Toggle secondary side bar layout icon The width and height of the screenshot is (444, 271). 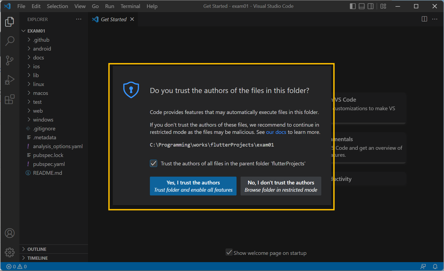point(371,6)
